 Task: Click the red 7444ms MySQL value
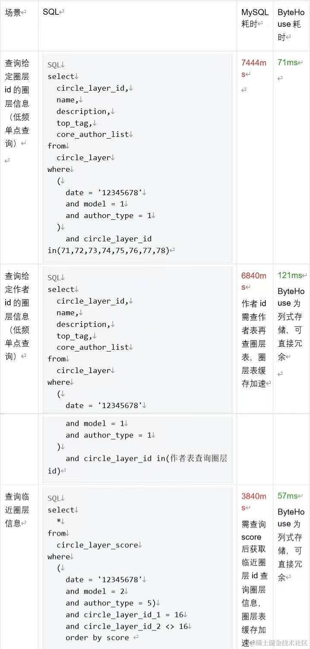[253, 68]
